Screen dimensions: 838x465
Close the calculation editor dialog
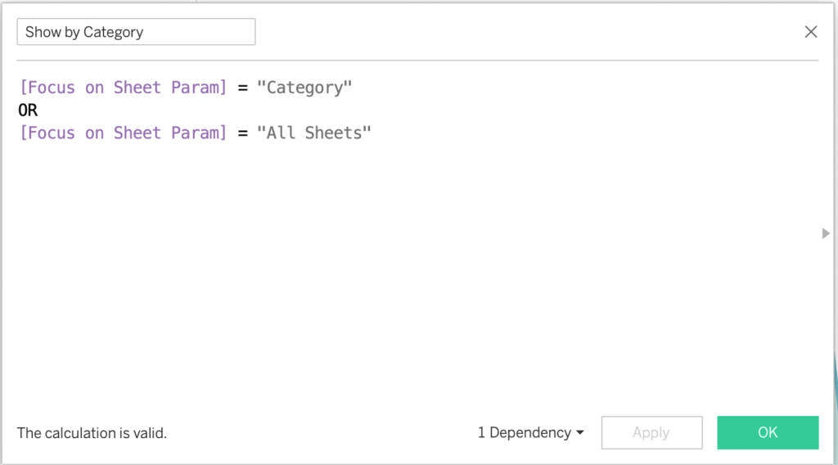point(810,32)
